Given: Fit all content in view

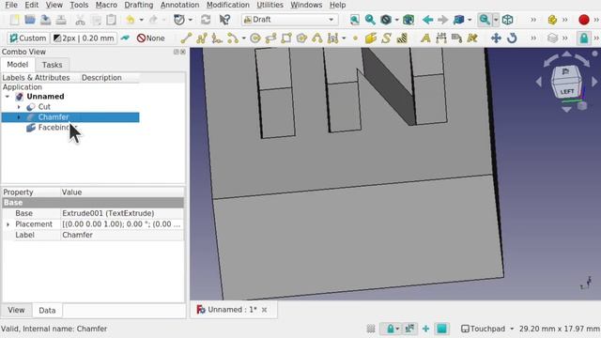Looking at the screenshot, I should (355, 20).
